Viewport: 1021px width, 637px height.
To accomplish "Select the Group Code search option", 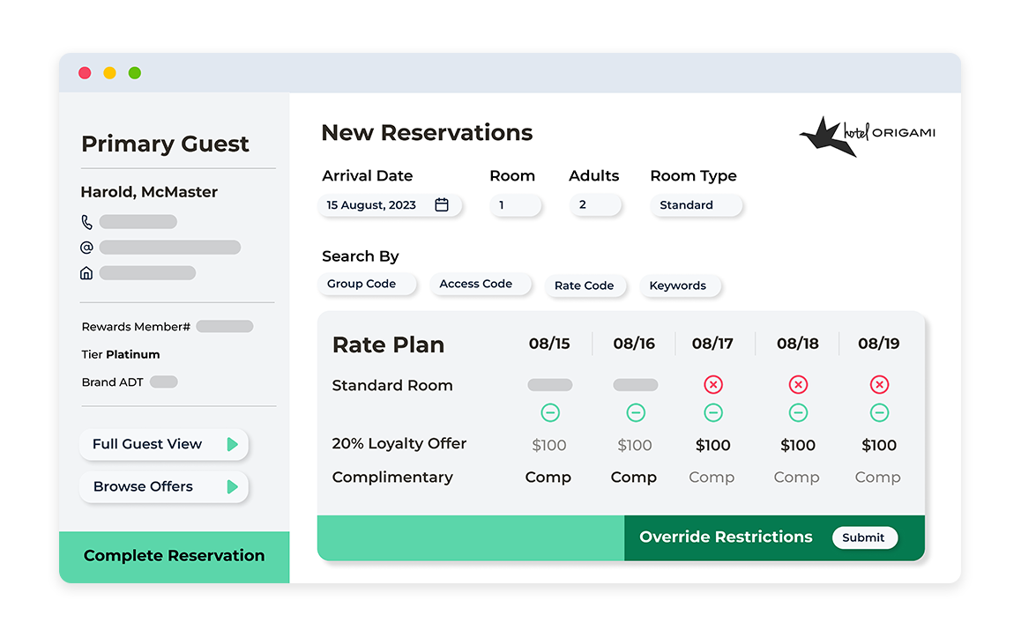I will click(362, 285).
